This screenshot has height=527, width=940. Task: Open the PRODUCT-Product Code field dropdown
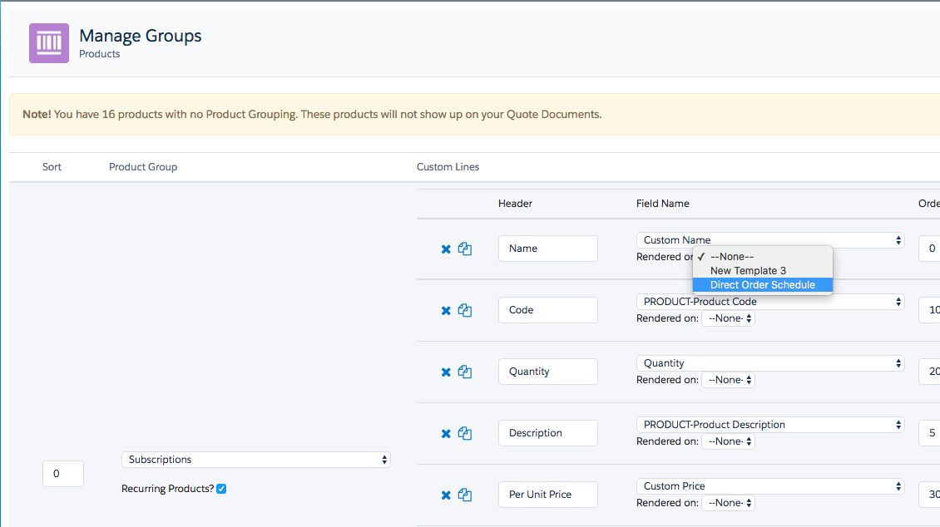(770, 302)
